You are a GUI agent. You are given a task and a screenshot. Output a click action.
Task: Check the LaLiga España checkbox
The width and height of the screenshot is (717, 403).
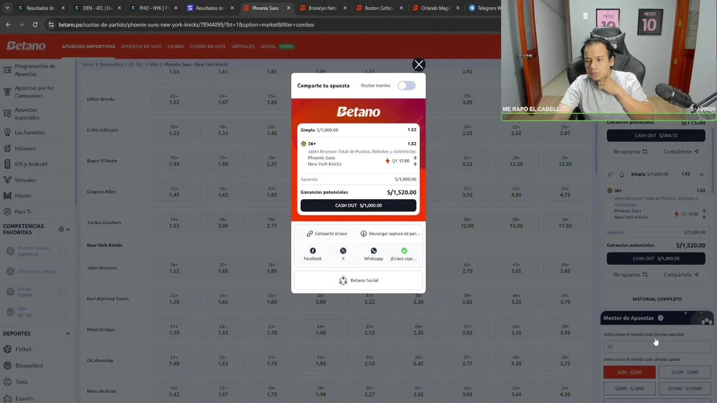point(63,292)
